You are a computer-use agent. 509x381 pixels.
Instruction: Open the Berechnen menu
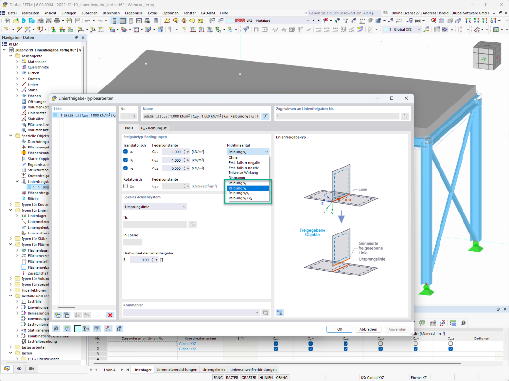click(112, 13)
